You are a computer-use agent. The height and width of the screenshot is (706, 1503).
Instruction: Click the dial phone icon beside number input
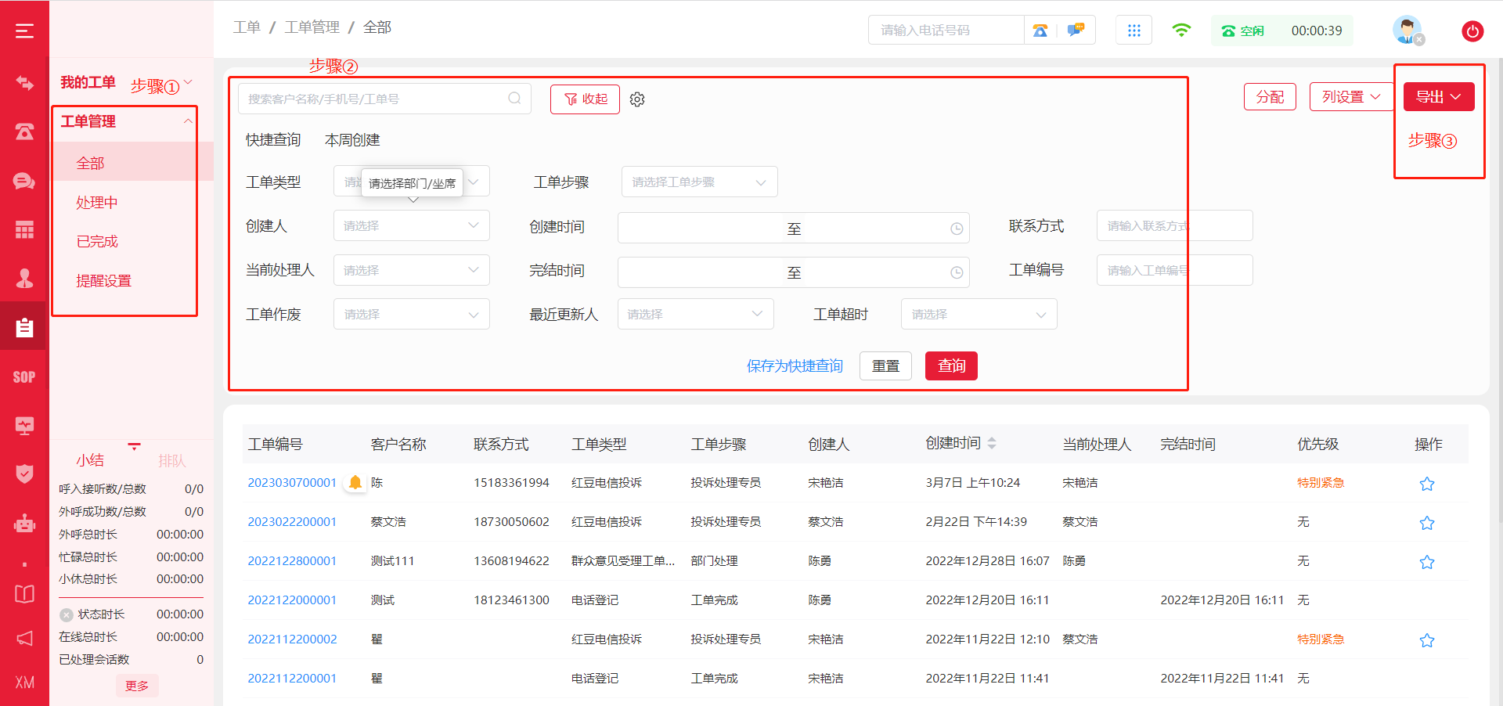1040,31
